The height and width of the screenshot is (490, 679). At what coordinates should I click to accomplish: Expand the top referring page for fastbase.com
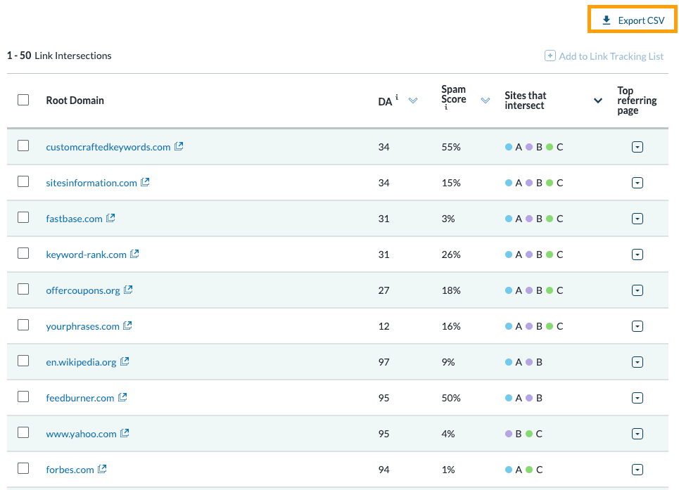pos(637,218)
